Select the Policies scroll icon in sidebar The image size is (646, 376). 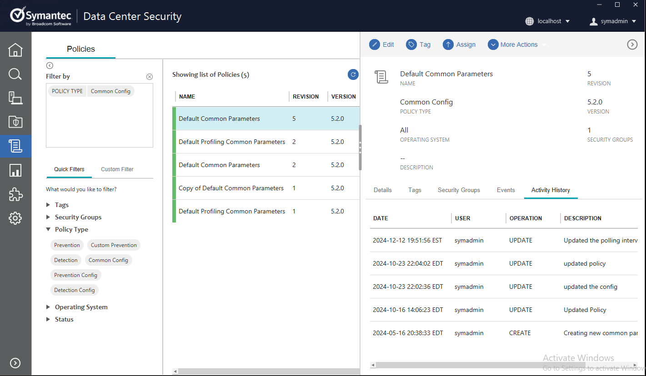click(x=15, y=146)
